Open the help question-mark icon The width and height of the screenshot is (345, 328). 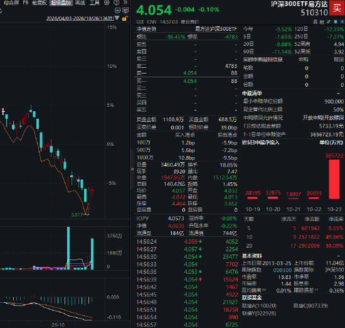[117, 3]
